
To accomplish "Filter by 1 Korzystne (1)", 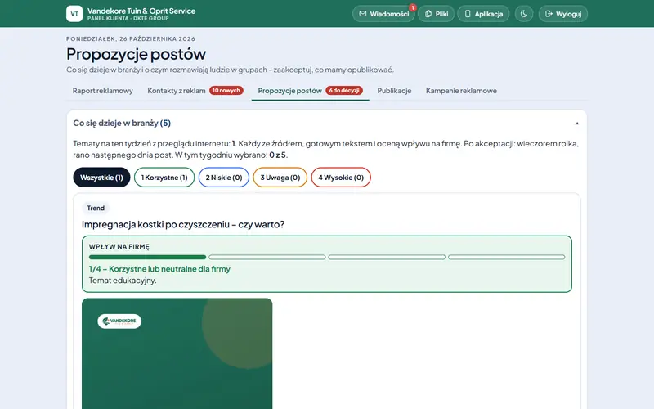I will (x=164, y=178).
